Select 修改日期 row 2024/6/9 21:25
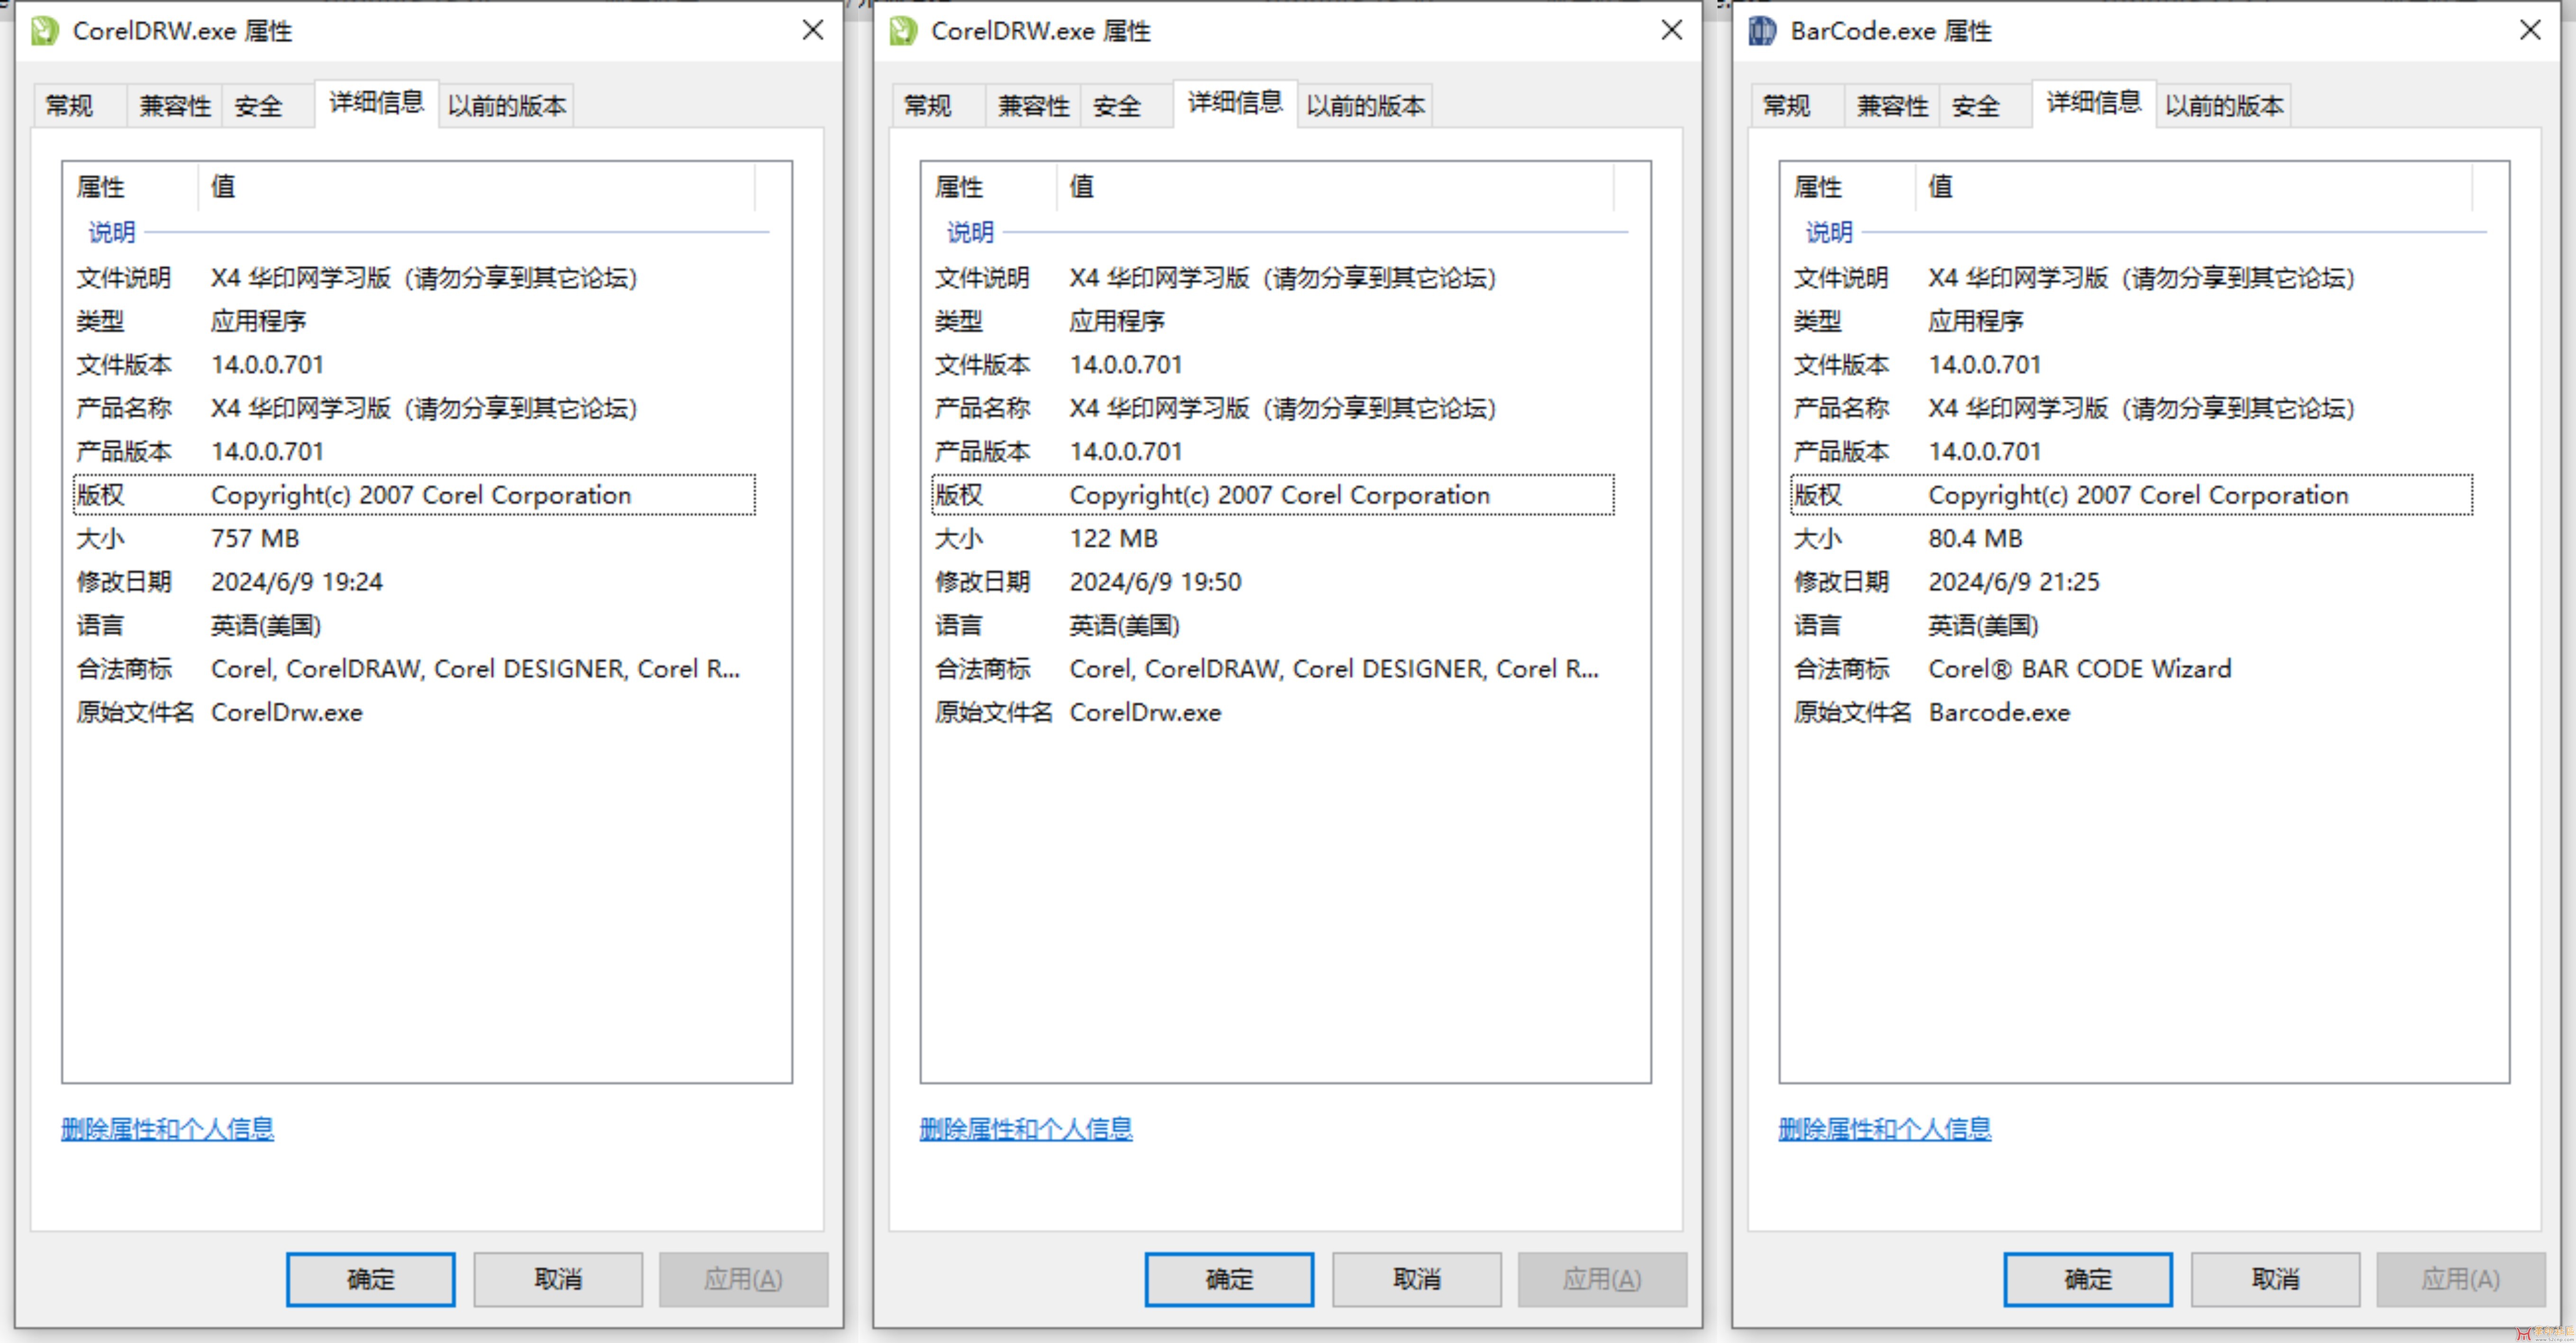2576x1343 pixels. pyautogui.click(x=2132, y=582)
